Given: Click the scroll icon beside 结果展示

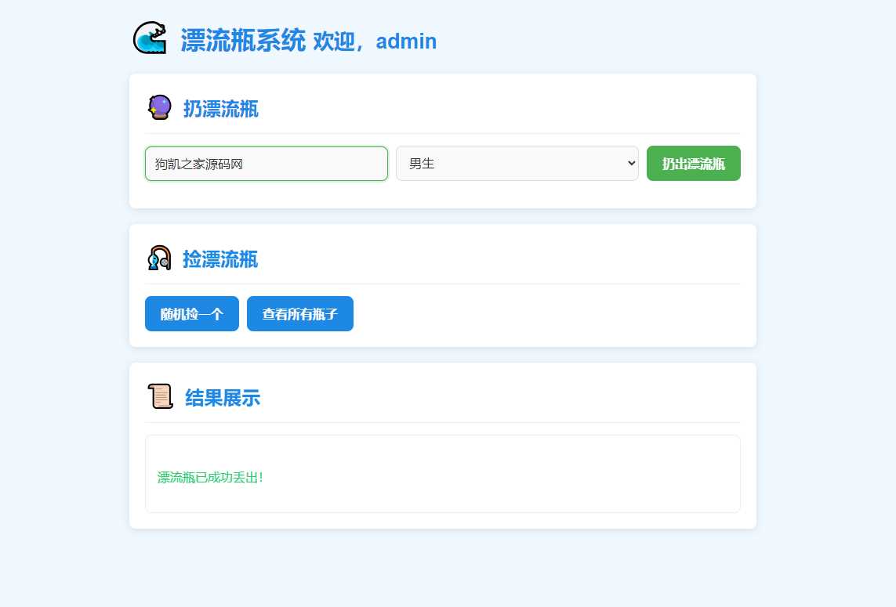Looking at the screenshot, I should [160, 396].
